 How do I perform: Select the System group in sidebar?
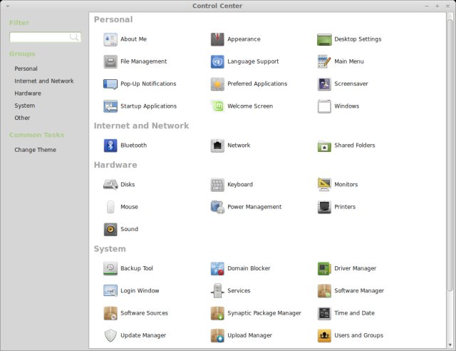coord(25,106)
